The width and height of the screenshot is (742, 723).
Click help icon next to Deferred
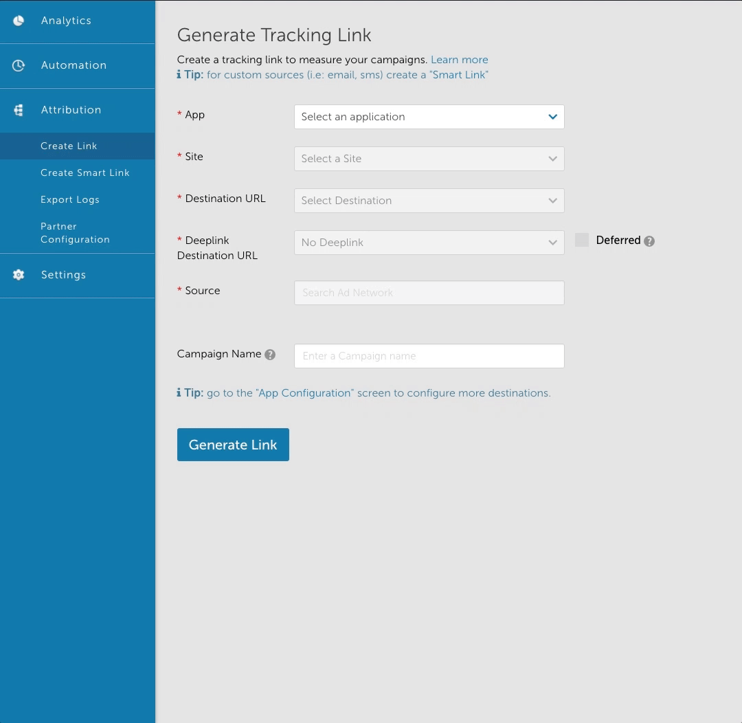[649, 241]
